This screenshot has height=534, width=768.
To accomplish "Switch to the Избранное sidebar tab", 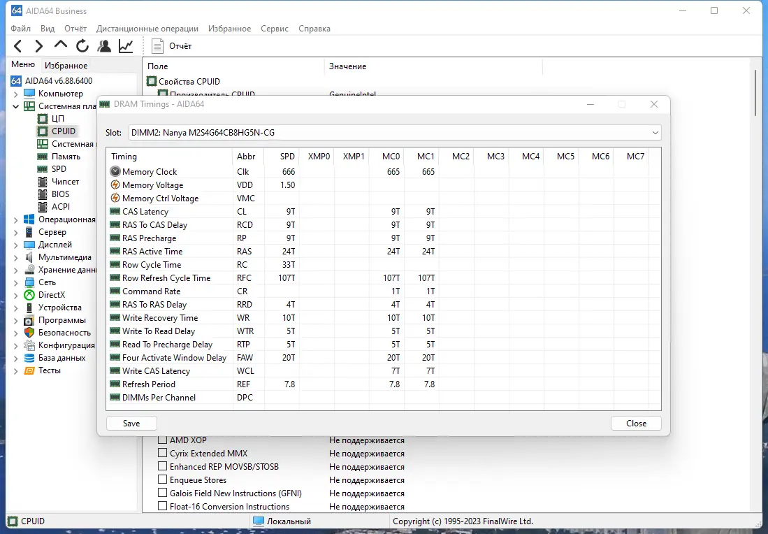I will tap(66, 65).
